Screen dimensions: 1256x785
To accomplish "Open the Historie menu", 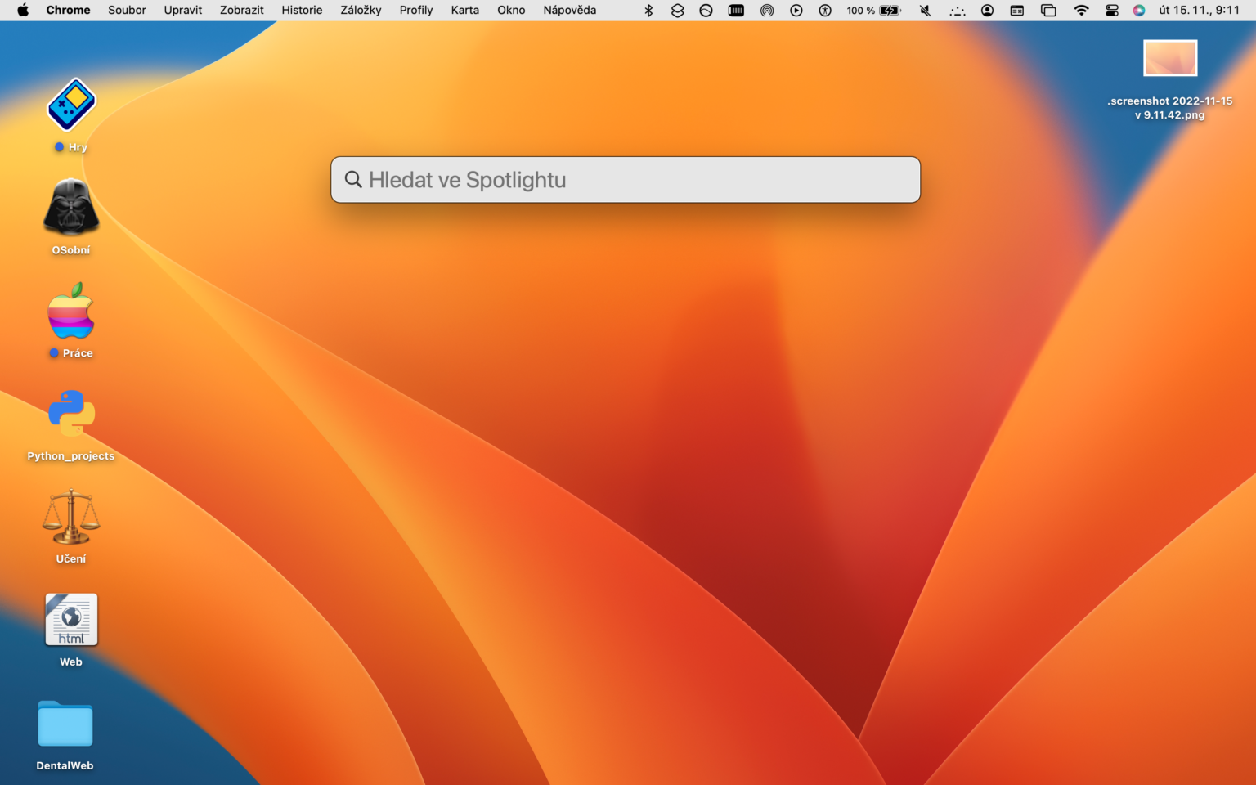I will tap(302, 11).
